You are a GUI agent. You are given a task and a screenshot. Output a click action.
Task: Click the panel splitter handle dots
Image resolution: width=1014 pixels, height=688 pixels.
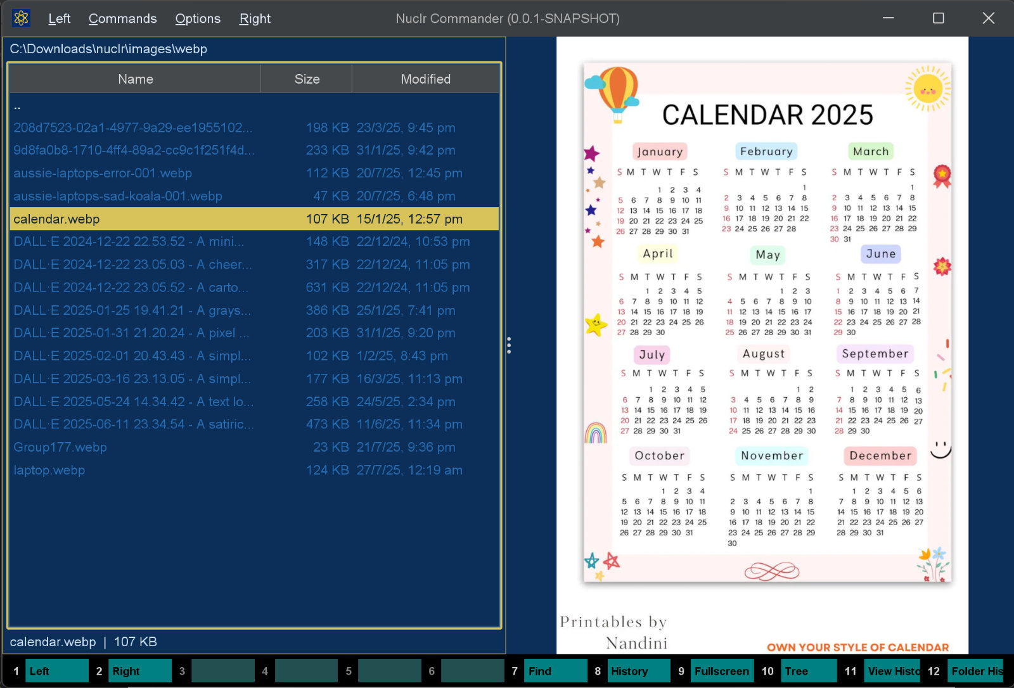point(509,345)
